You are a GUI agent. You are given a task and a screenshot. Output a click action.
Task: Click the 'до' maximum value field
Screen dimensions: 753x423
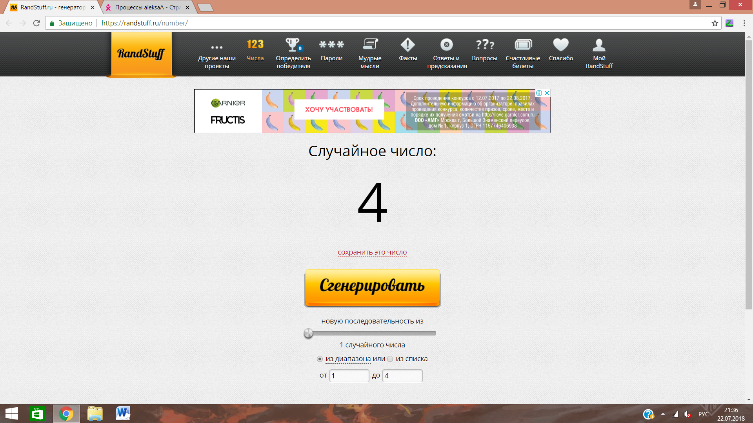[402, 376]
